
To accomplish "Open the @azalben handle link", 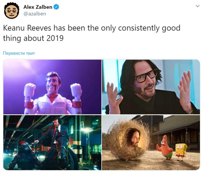I will click(x=35, y=14).
